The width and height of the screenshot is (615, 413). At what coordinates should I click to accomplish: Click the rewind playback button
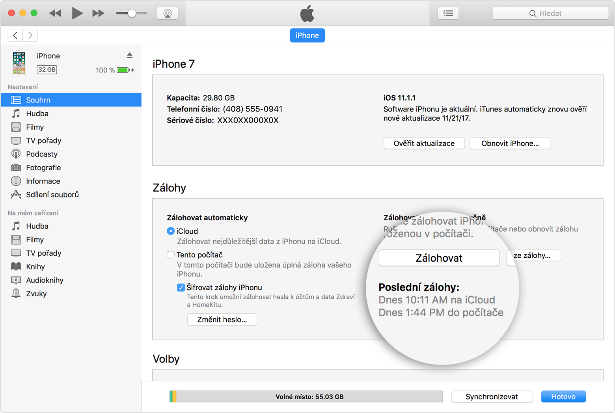point(55,13)
